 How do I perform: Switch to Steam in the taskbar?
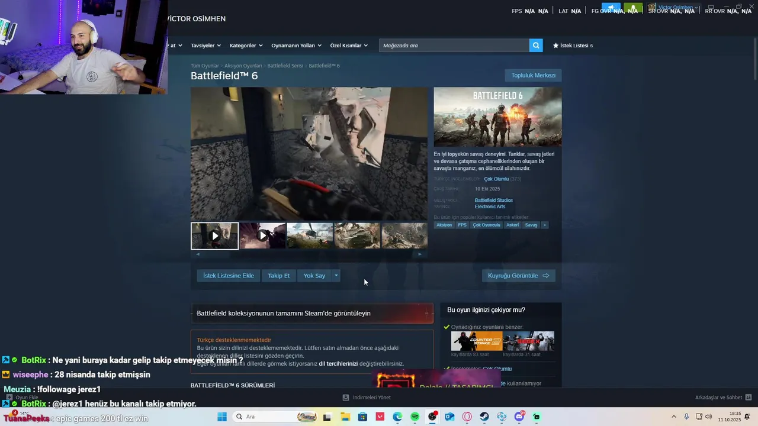(484, 417)
